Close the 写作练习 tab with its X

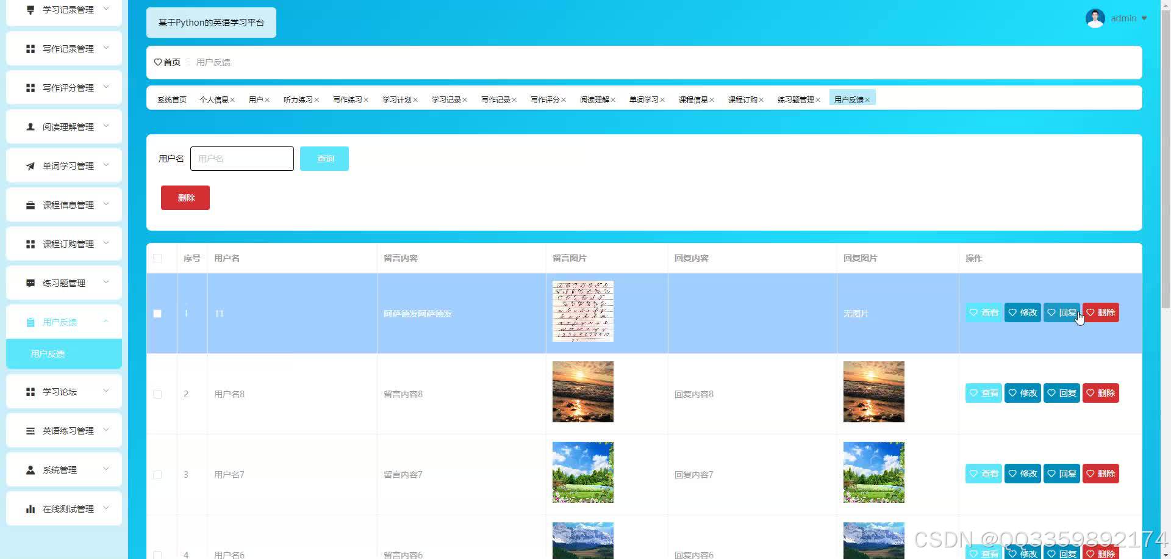pos(366,100)
